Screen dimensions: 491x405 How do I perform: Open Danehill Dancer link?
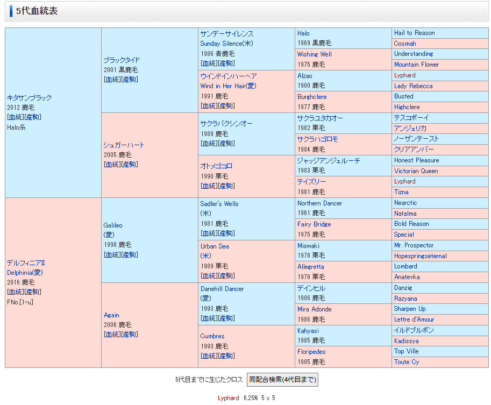coord(222,289)
